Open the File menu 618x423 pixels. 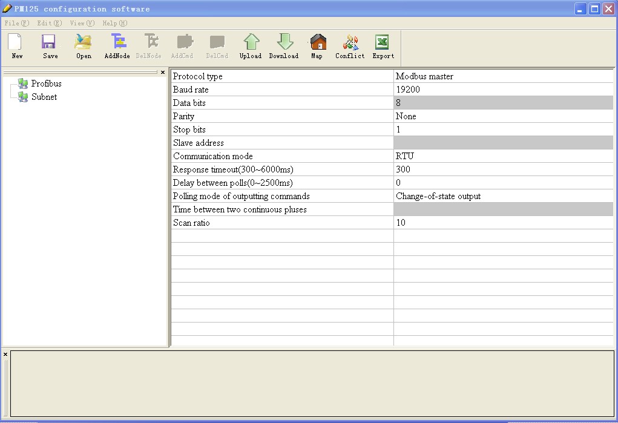pos(16,23)
